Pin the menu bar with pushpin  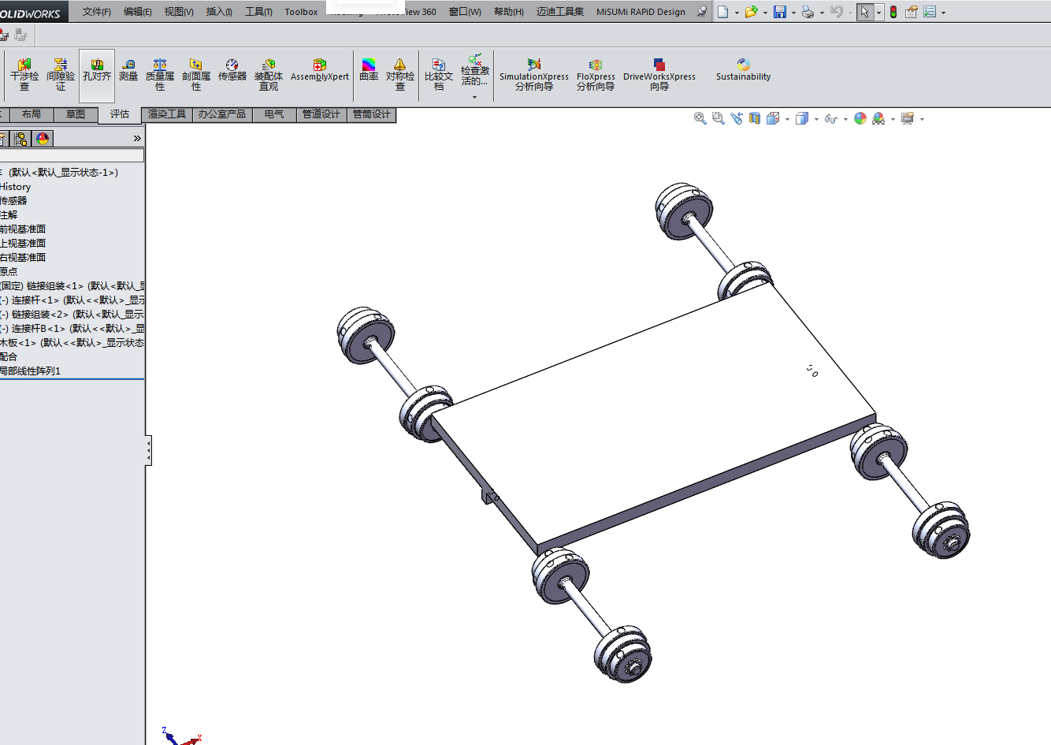(701, 12)
